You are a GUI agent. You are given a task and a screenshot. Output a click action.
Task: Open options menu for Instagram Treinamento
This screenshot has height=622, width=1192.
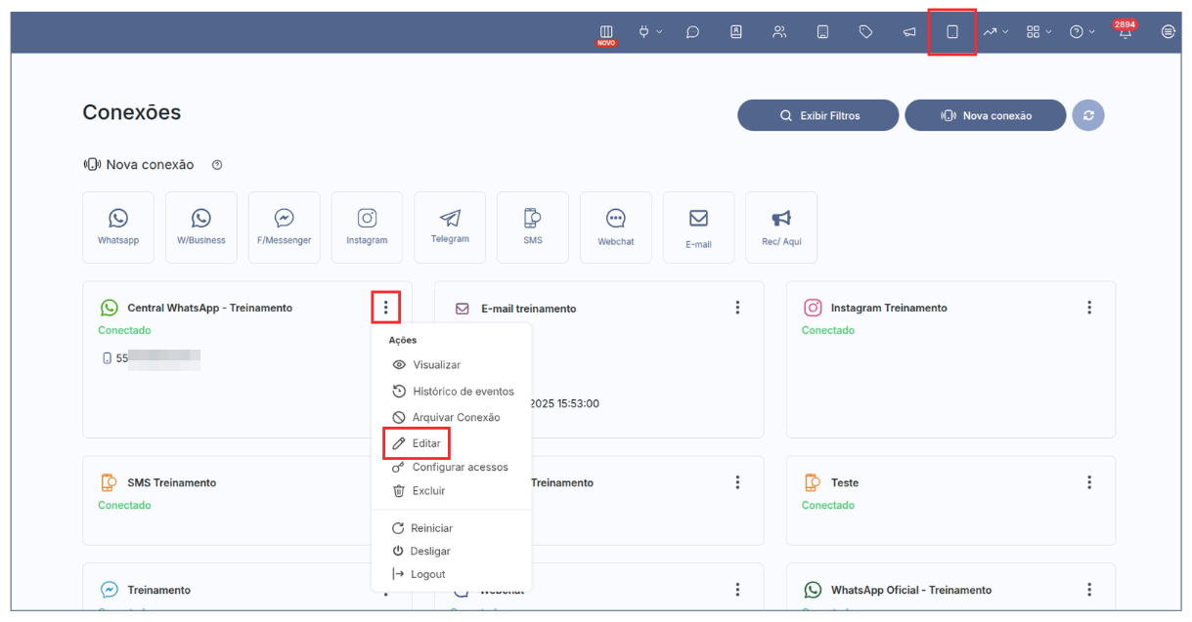click(1089, 308)
